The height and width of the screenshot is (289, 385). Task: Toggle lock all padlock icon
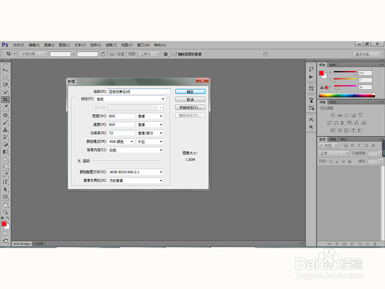350,161
